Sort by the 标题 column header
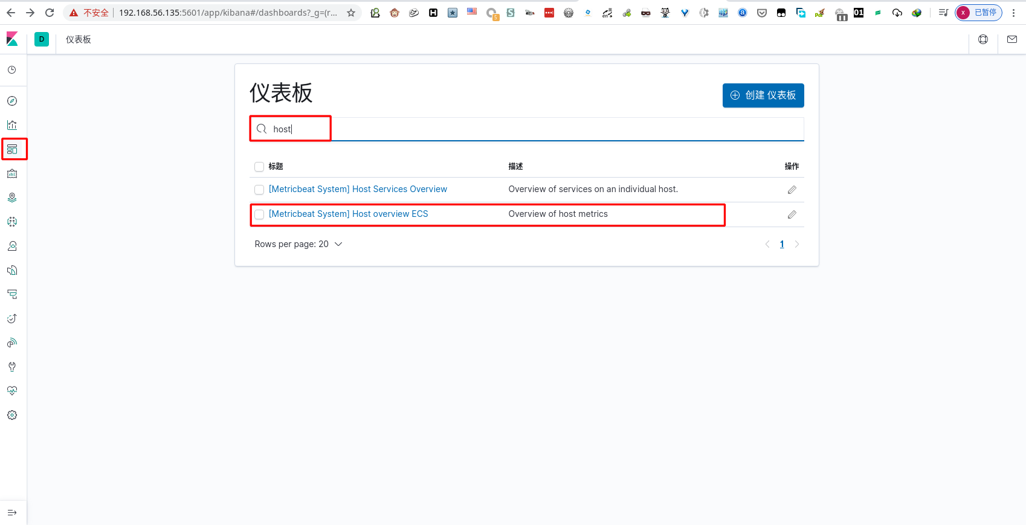1026x525 pixels. [276, 166]
